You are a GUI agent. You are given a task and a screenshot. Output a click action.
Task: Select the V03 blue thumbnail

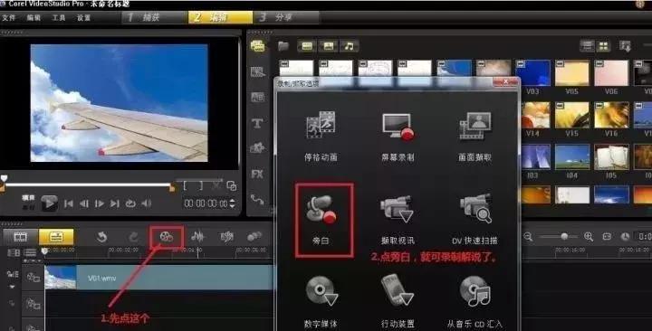532,73
